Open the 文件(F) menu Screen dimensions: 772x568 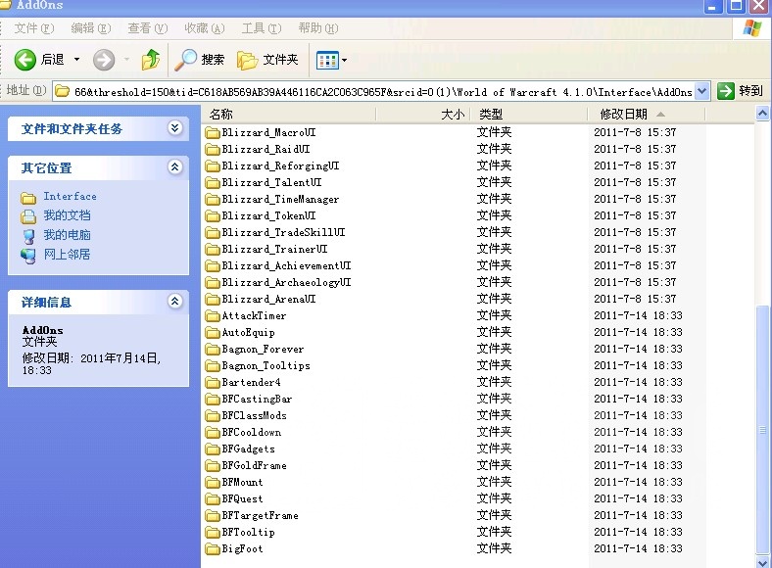34,28
